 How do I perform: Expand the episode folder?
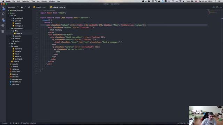pyautogui.click(x=16, y=36)
